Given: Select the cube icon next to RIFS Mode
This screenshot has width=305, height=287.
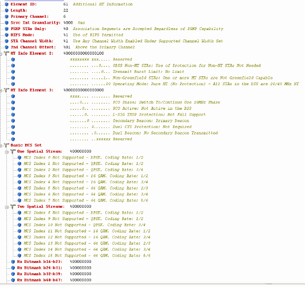Looking at the screenshot, I should pyautogui.click(x=6, y=35).
